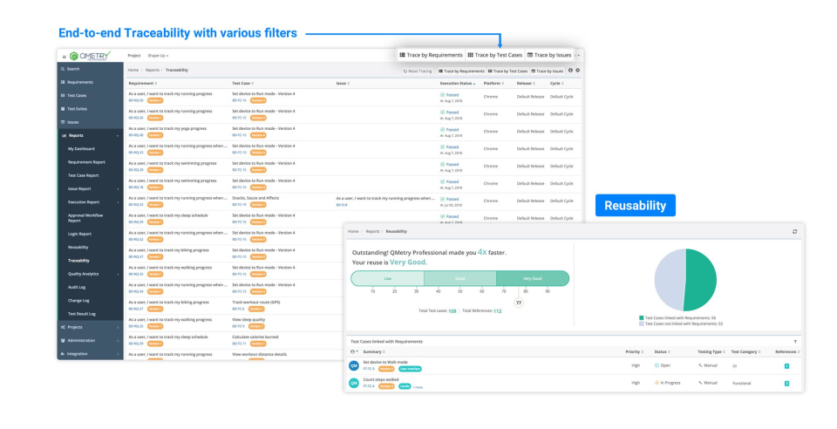This screenshot has width=837, height=429.
Task: Click Reports breadcrumb in Reusability window
Action: click(x=372, y=232)
